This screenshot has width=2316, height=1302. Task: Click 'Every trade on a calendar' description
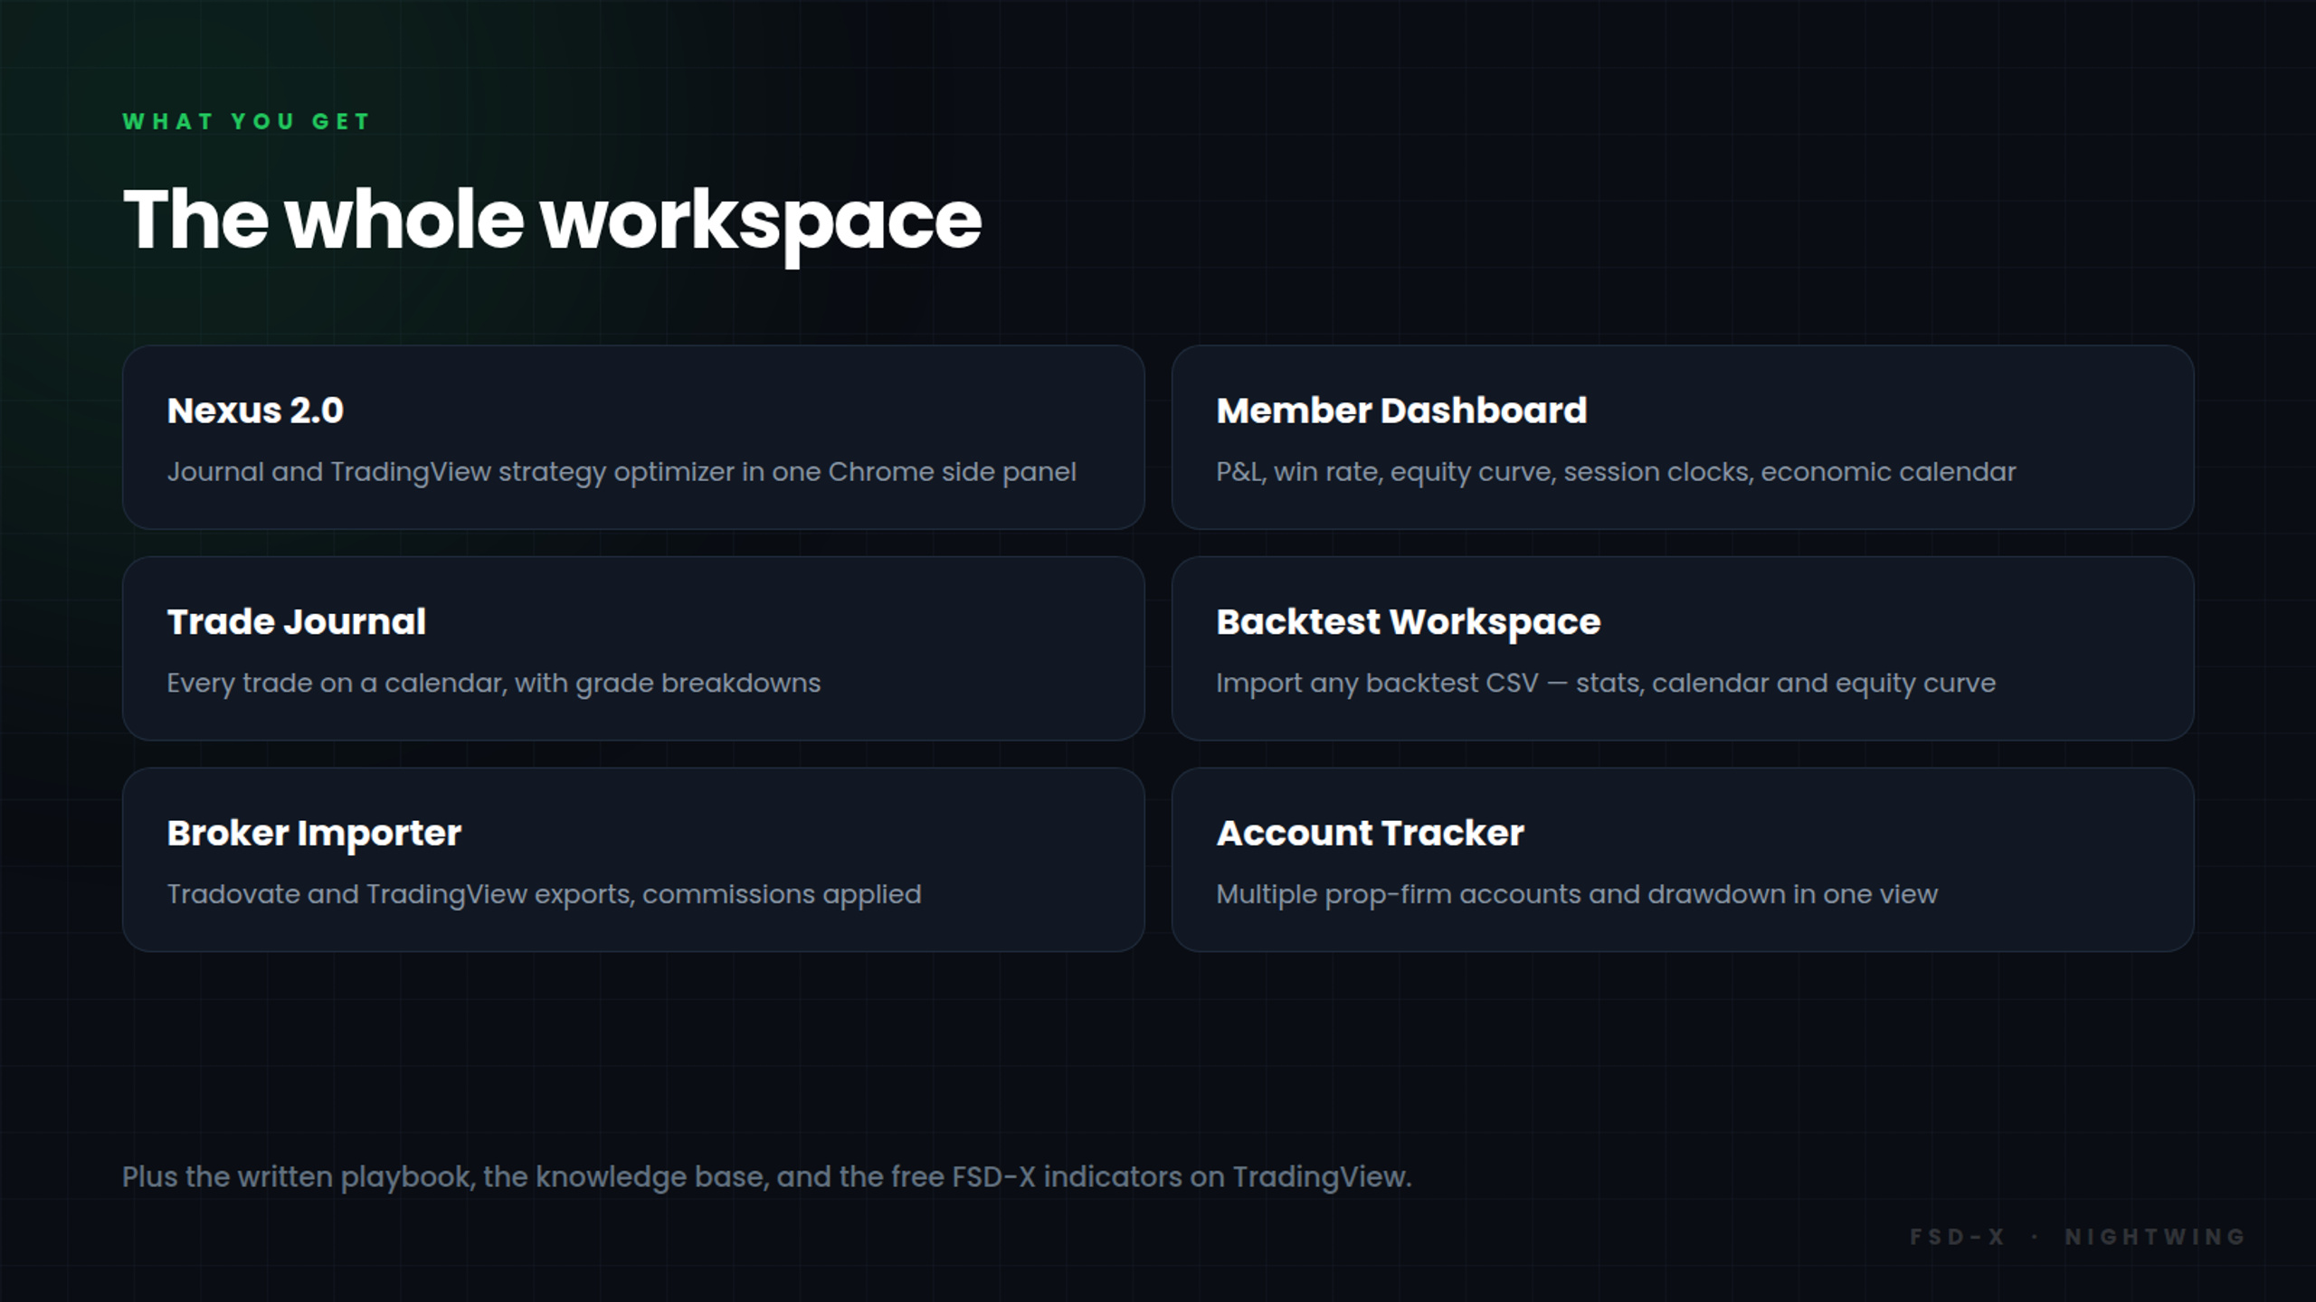pos(494,684)
